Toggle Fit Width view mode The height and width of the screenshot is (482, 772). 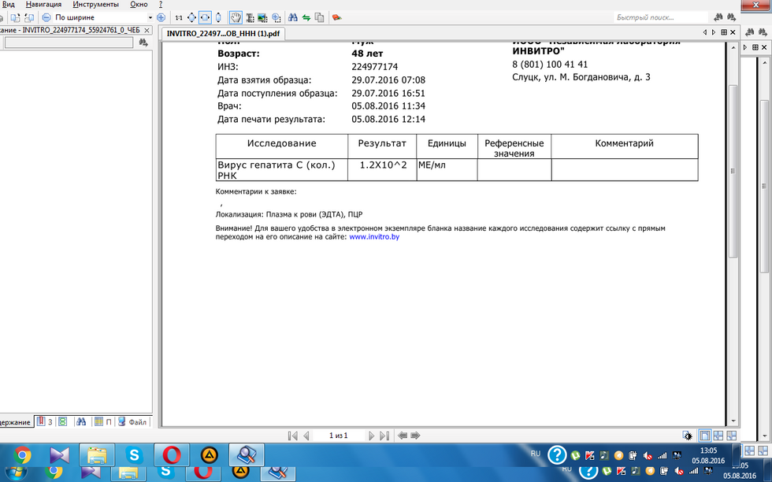[206, 17]
